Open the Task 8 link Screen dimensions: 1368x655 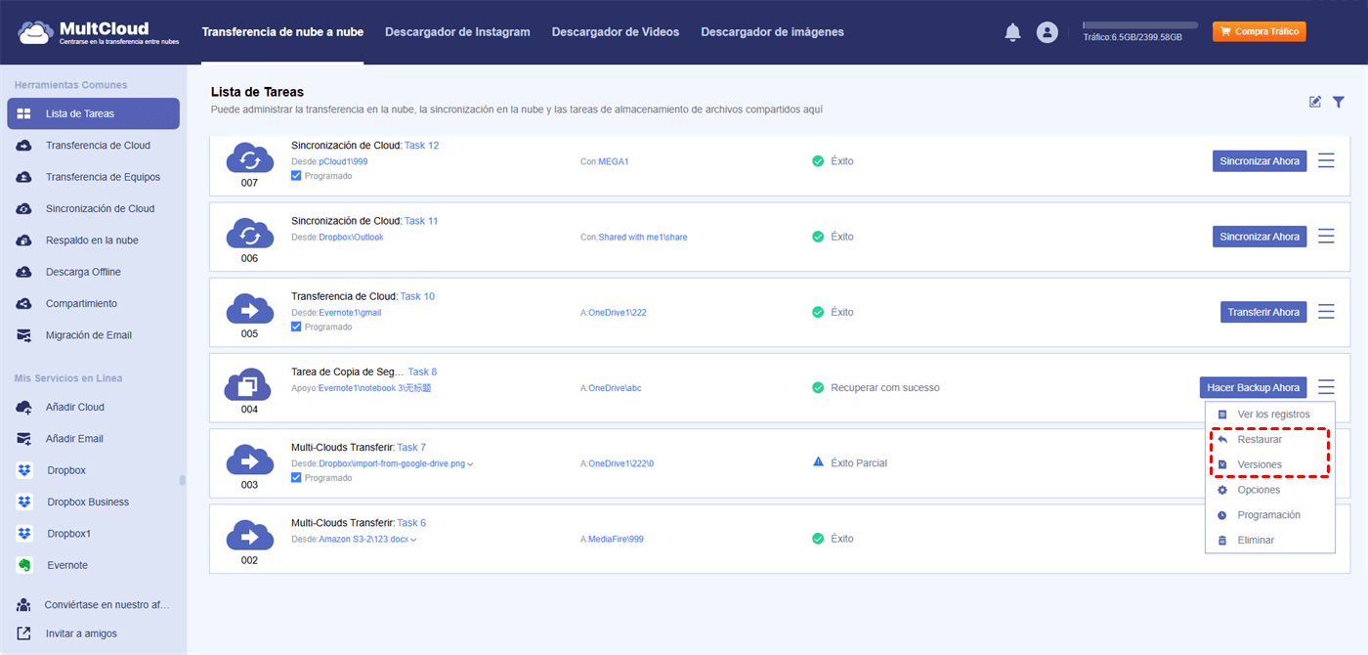tap(422, 371)
